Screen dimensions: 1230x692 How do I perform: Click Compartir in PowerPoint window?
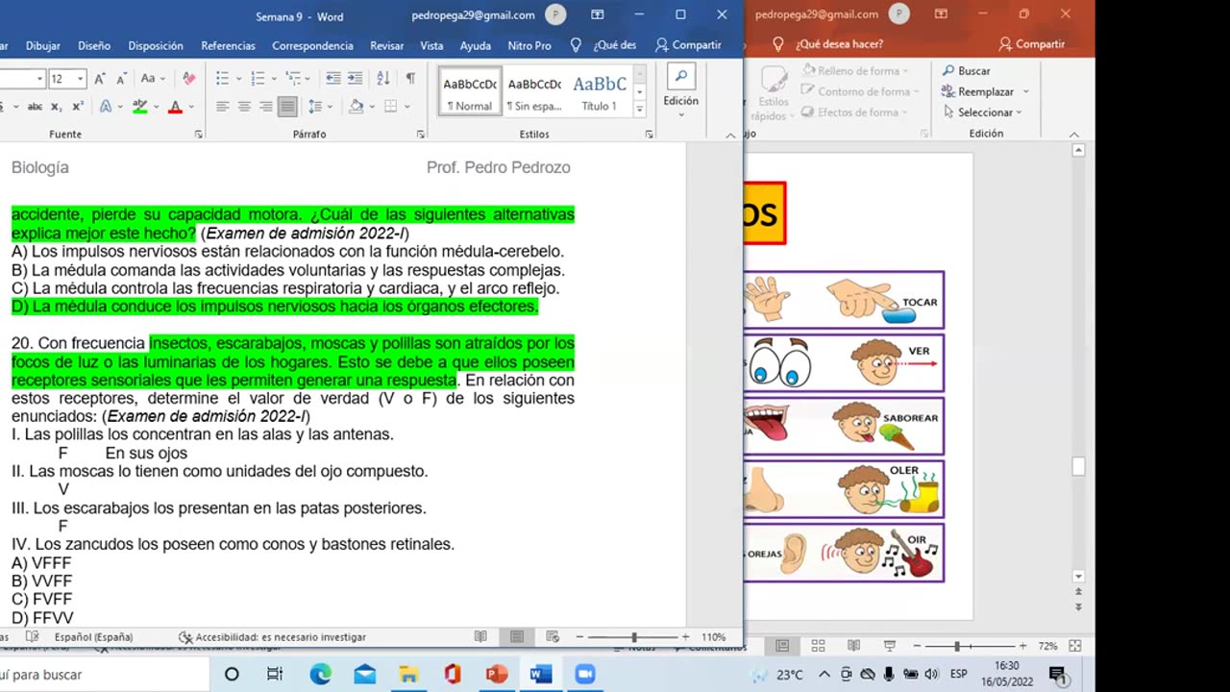(1031, 44)
